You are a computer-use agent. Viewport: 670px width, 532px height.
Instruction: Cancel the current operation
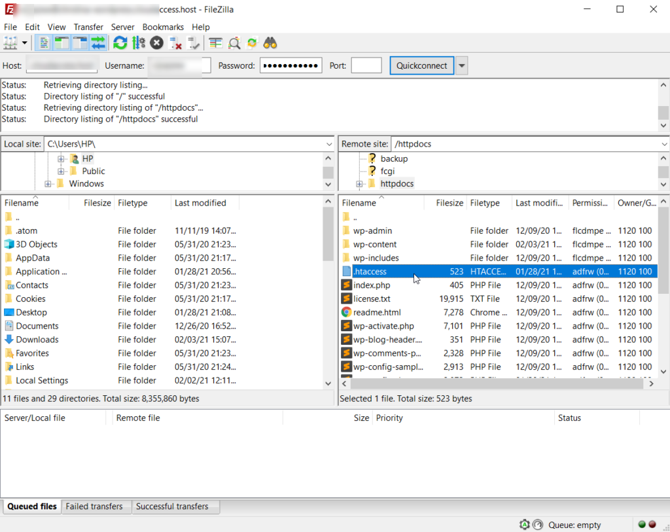pos(157,43)
